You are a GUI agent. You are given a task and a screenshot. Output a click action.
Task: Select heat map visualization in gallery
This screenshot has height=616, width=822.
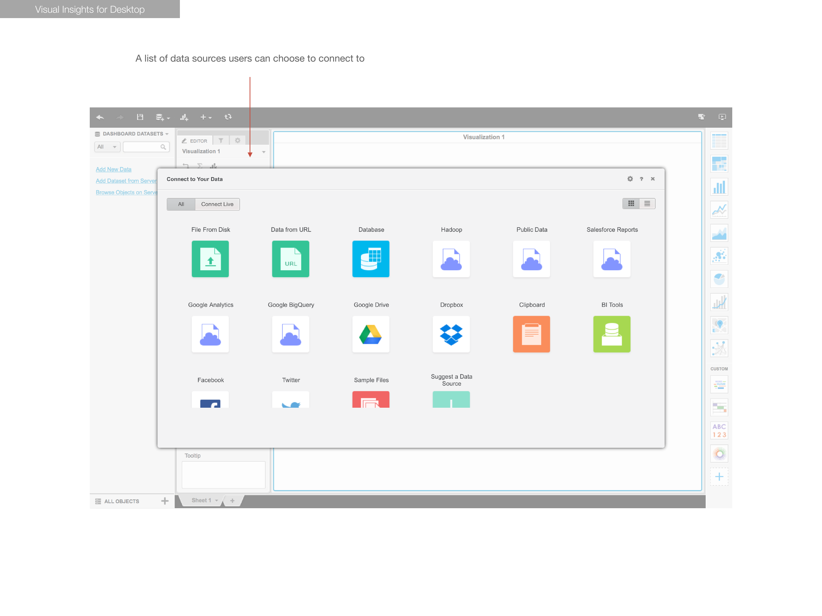coord(719,164)
